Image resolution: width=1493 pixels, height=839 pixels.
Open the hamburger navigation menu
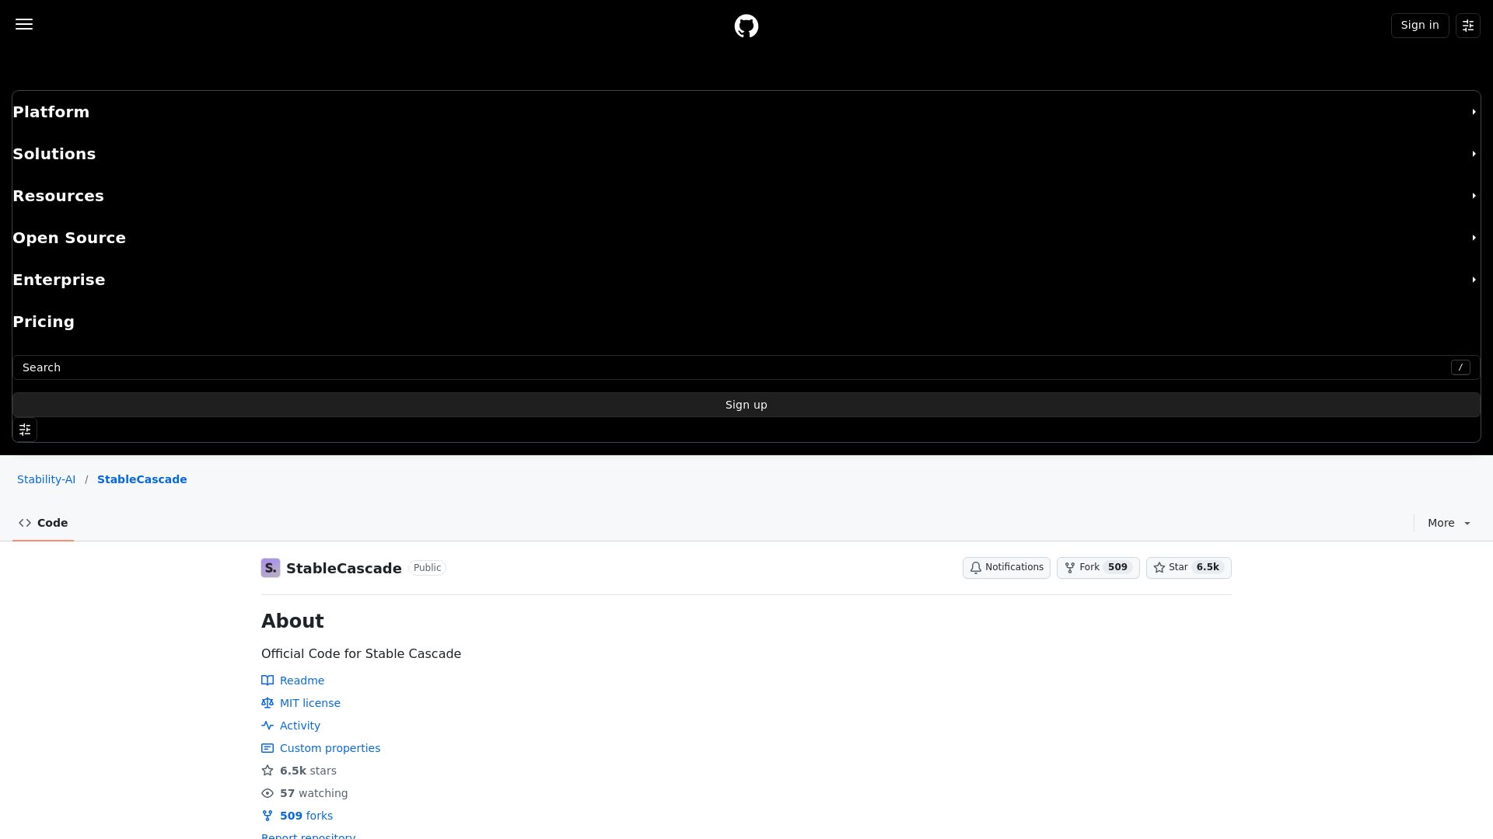pos(24,24)
